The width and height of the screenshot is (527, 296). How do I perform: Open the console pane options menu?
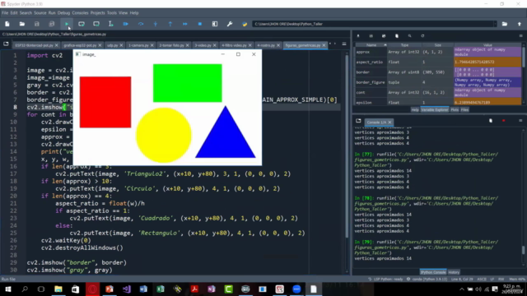[x=520, y=121]
